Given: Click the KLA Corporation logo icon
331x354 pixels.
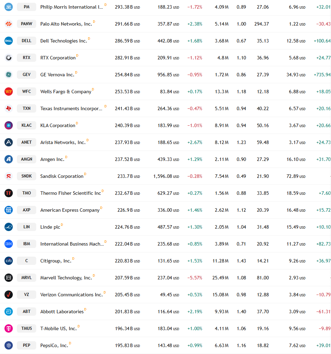Looking at the screenshot, I should (9, 125).
